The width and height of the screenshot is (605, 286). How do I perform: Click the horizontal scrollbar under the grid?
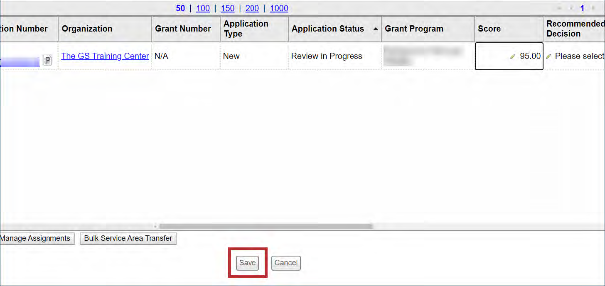[x=266, y=226]
